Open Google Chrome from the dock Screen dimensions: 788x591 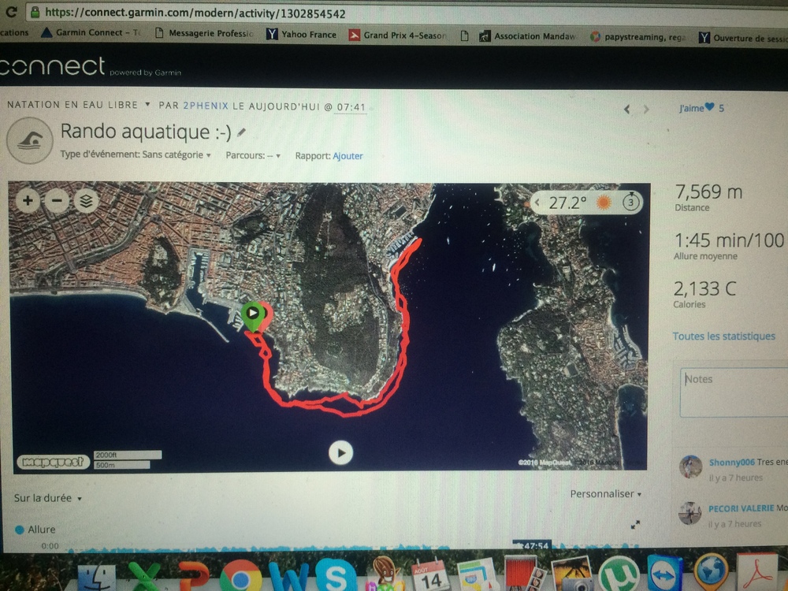pyautogui.click(x=240, y=576)
